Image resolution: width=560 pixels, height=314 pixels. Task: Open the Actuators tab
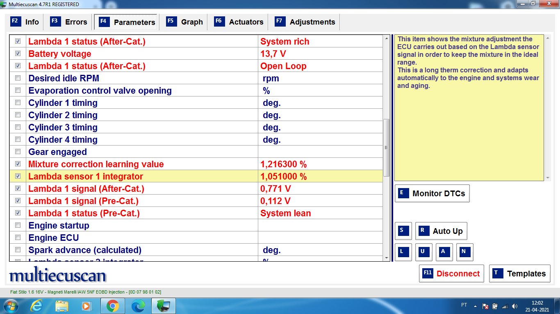click(x=238, y=22)
